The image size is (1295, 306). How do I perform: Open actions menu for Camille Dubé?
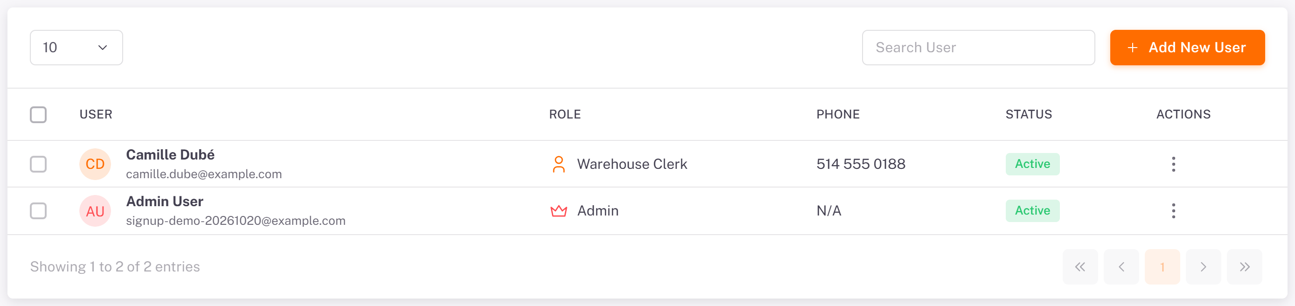point(1173,164)
